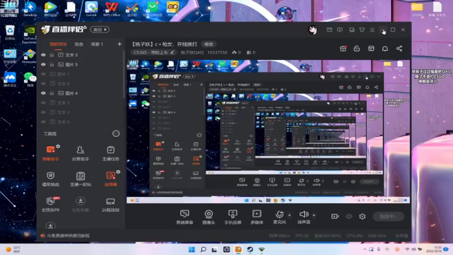The height and width of the screenshot is (255, 453).
Task: Open the 擂星挑战 star challenge tool
Action: [50, 178]
